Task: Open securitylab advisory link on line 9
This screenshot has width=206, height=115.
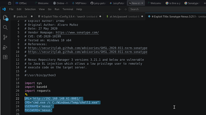Action: pos(88,48)
